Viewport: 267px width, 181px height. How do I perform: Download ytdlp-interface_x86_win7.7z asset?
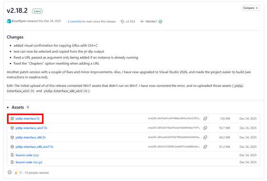pyautogui.click(x=34, y=147)
